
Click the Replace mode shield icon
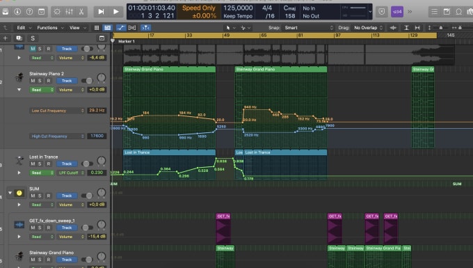click(382, 11)
